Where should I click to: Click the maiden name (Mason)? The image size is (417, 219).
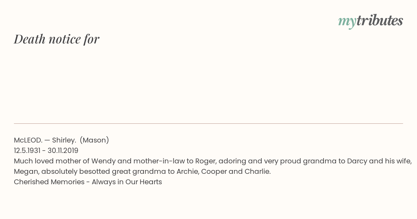click(95, 140)
